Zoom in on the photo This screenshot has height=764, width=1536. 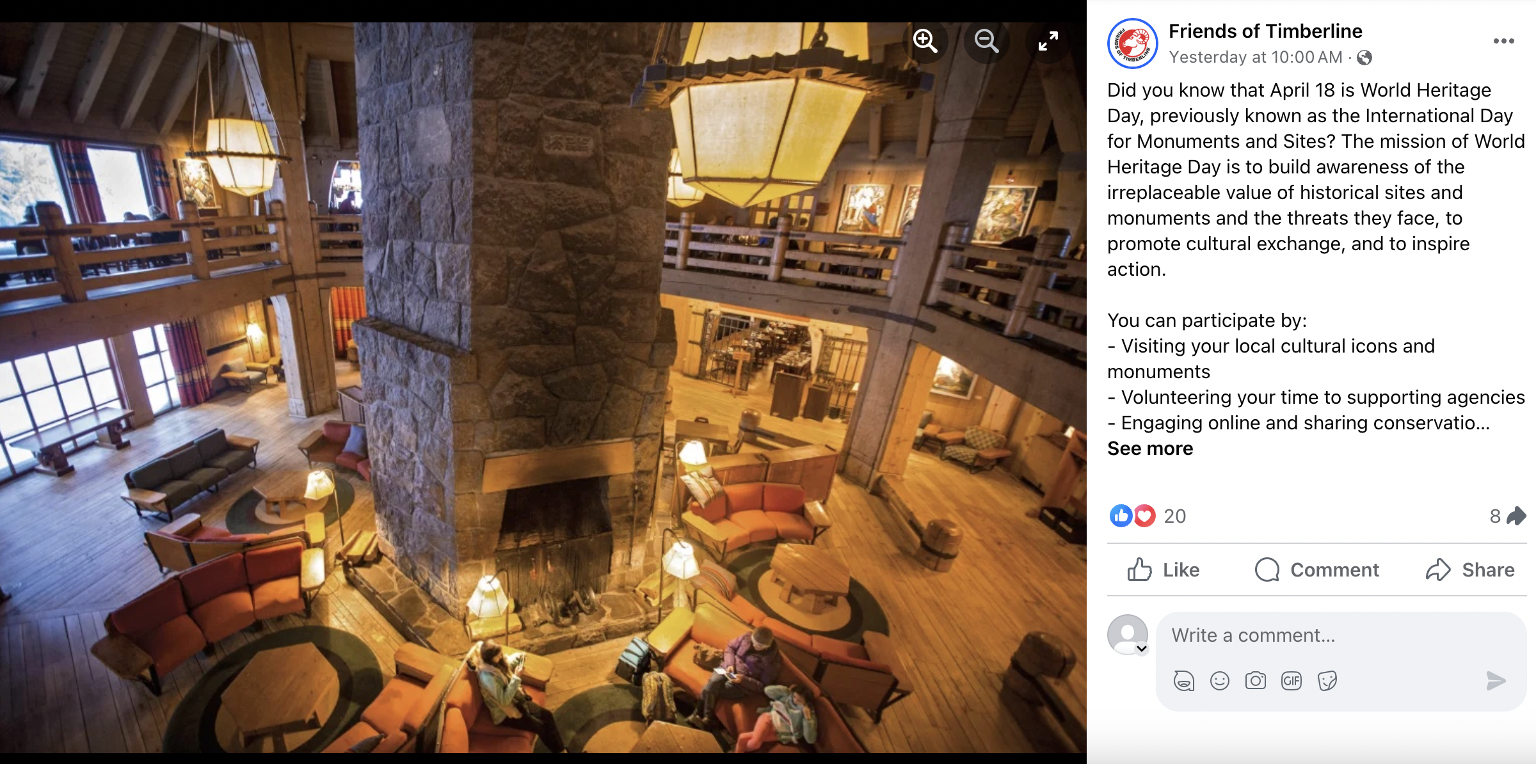click(x=925, y=41)
